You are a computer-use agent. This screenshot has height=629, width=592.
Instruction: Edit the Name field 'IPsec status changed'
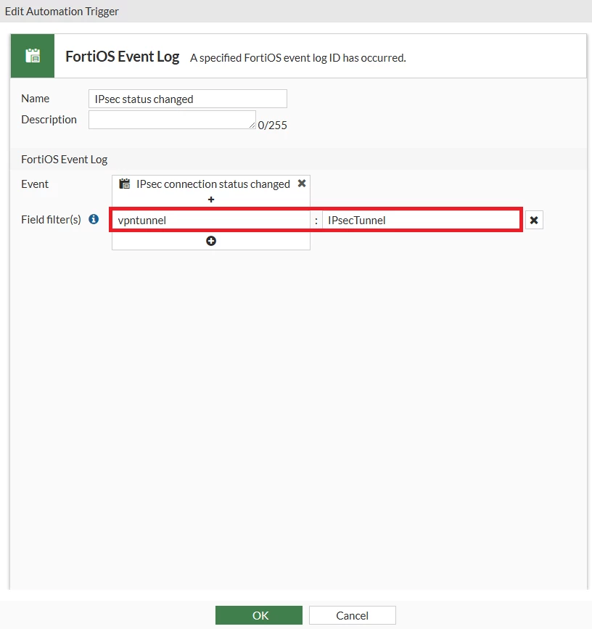coord(188,99)
